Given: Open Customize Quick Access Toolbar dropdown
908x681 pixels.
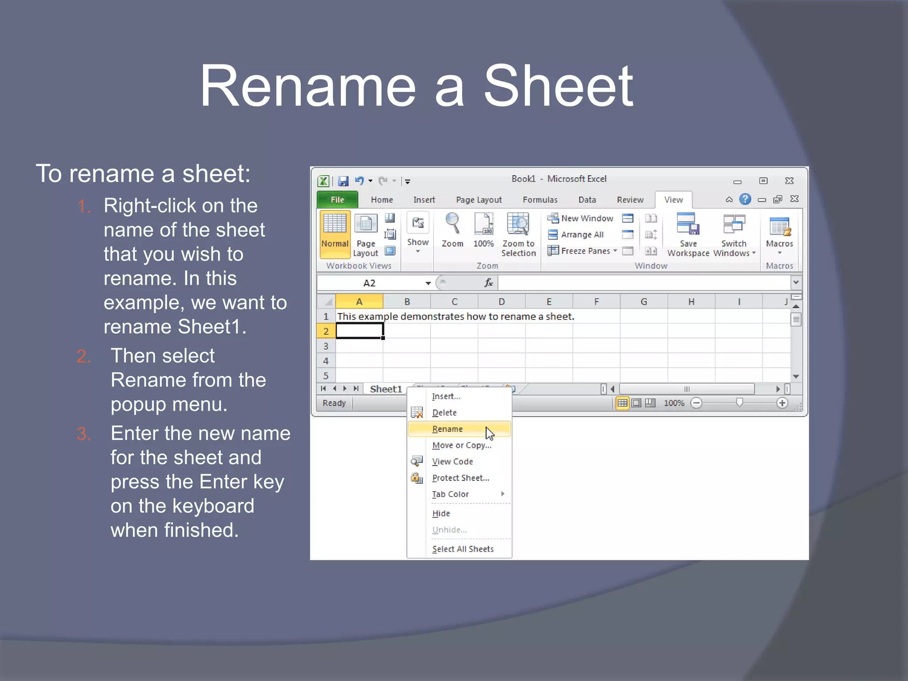Looking at the screenshot, I should (x=407, y=181).
